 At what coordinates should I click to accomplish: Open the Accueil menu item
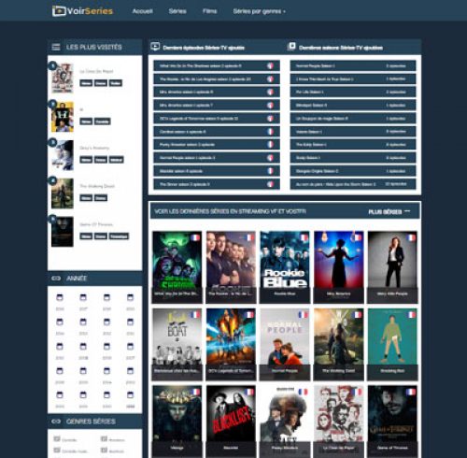tap(143, 11)
